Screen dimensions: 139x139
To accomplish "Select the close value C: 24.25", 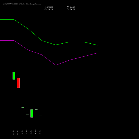I will point(49,7).
